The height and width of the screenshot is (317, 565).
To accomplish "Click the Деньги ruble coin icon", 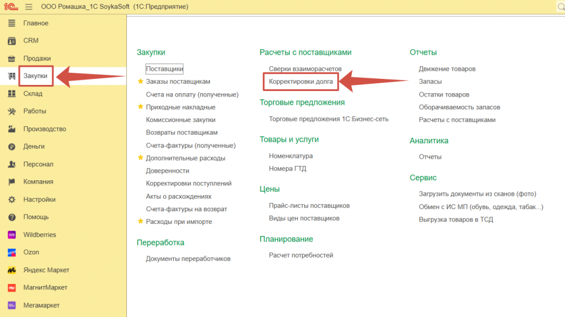I will point(12,147).
